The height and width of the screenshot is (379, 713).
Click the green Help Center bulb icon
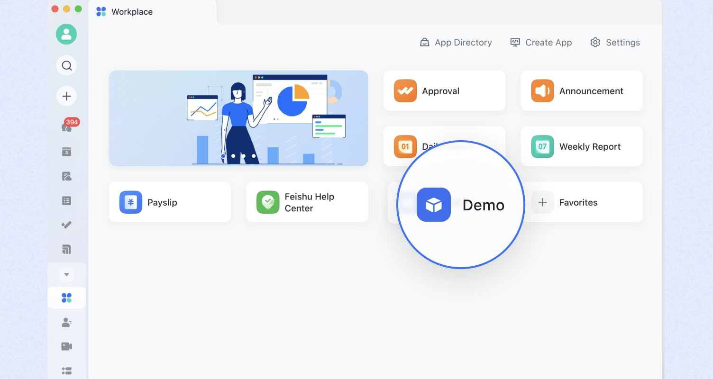pyautogui.click(x=268, y=202)
